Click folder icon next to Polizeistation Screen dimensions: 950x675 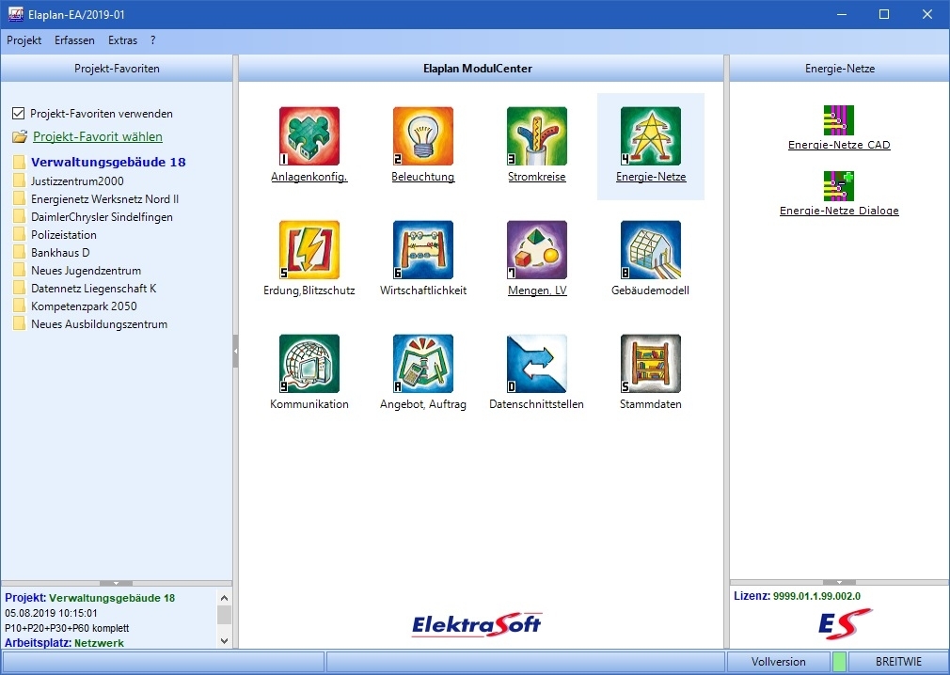20,234
